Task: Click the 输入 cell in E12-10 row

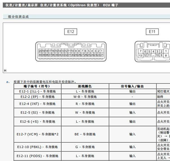Action: point(133,147)
